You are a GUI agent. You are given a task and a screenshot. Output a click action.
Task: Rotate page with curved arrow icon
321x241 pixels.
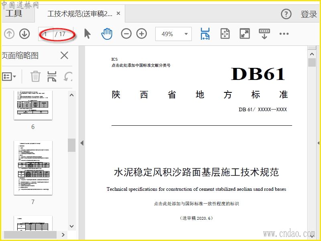68,77
